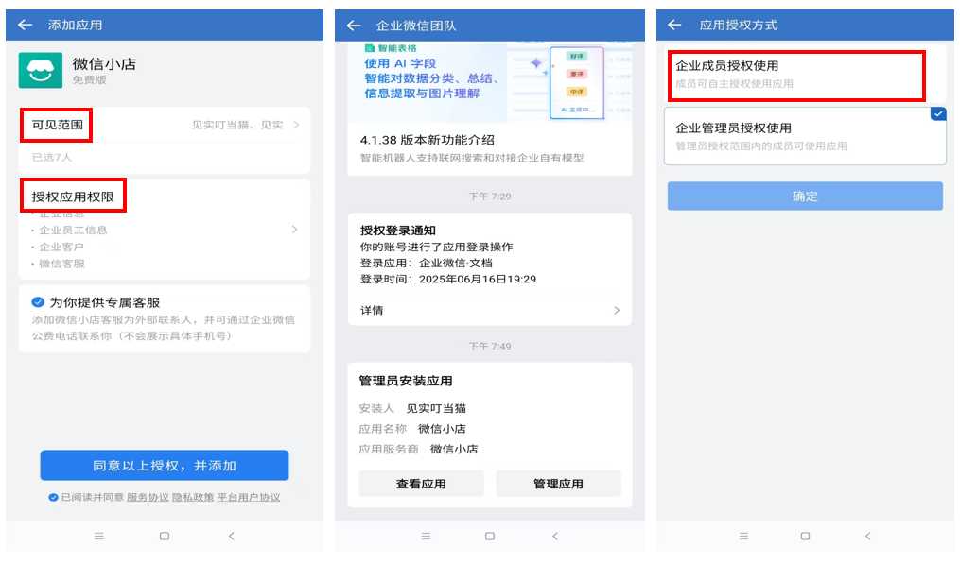Expand the 可见范围 row chevron
Viewport: 960px width, 581px height.
click(x=296, y=125)
